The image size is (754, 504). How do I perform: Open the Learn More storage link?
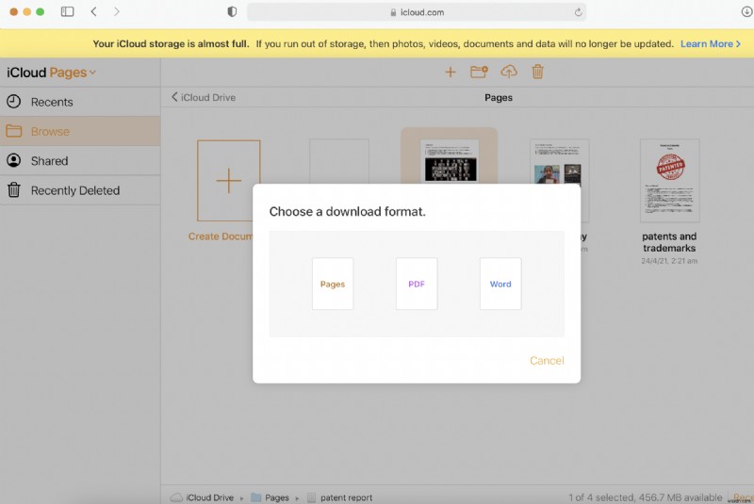[711, 43]
